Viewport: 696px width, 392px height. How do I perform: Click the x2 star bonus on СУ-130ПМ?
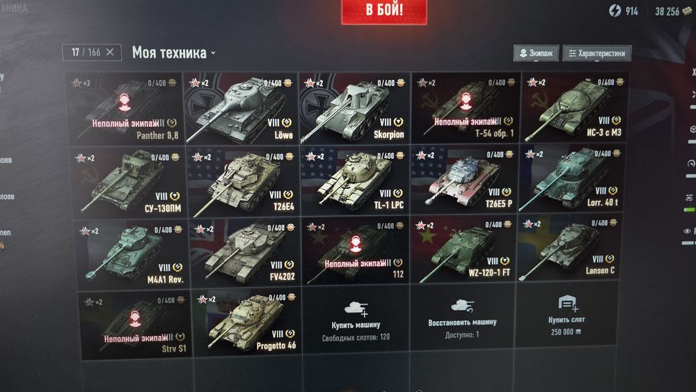click(x=85, y=158)
